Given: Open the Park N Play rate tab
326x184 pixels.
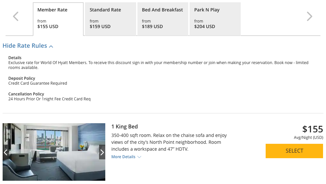Looking at the screenshot, I should 215,19.
